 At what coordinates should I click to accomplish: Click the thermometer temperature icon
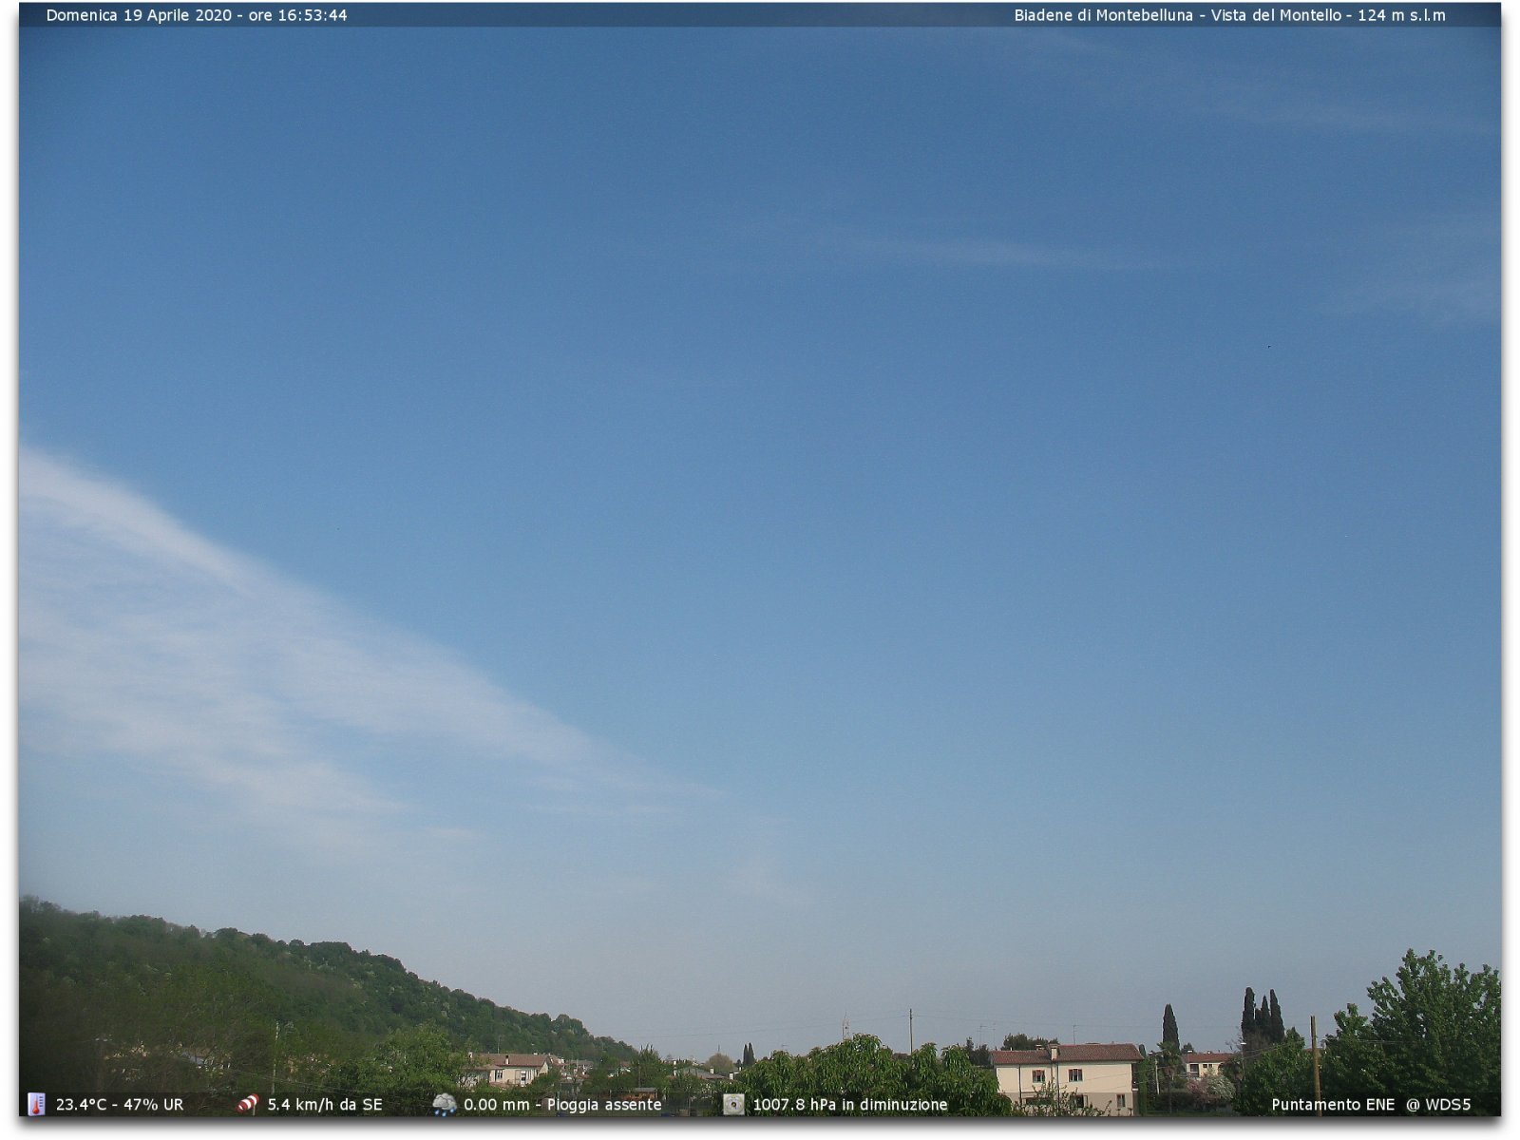click(x=36, y=1104)
